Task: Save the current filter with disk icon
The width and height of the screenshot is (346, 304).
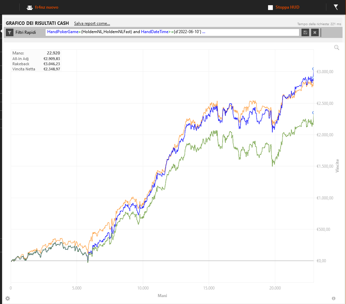Action: (x=305, y=32)
